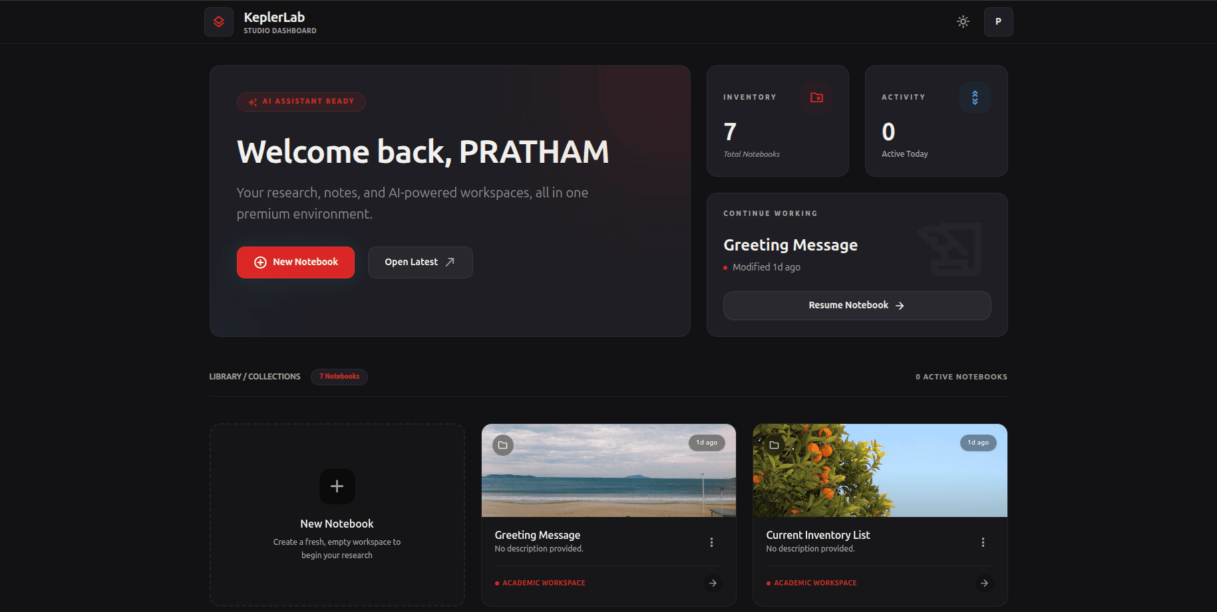
Task: Click the Inventory folder icon
Action: 816,98
